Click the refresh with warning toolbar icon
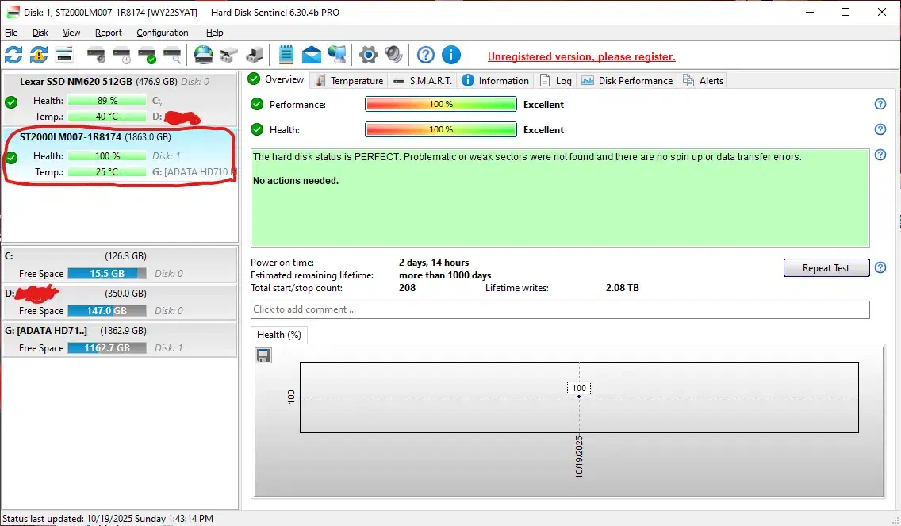 click(x=39, y=55)
